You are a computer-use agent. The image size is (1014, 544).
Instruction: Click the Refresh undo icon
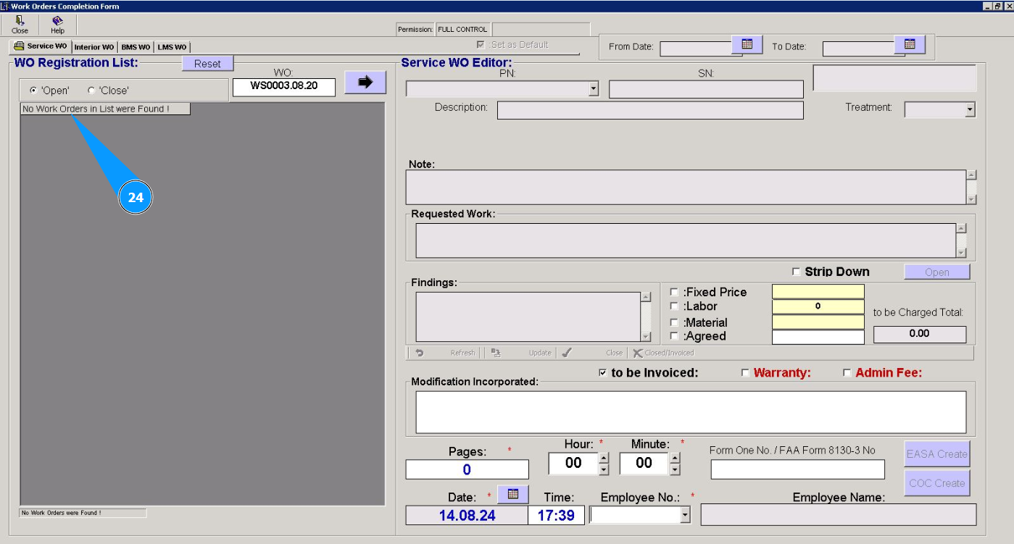(420, 353)
